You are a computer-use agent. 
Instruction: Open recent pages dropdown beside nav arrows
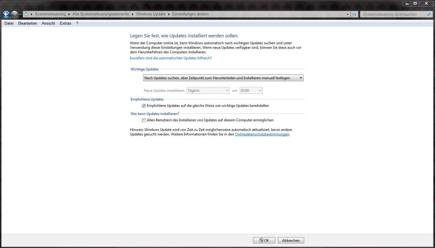pyautogui.click(x=20, y=14)
